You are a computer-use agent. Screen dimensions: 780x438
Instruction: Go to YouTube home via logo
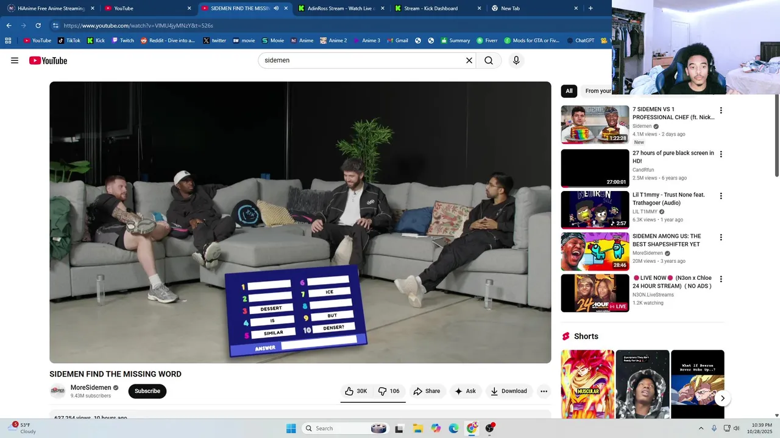pos(48,60)
